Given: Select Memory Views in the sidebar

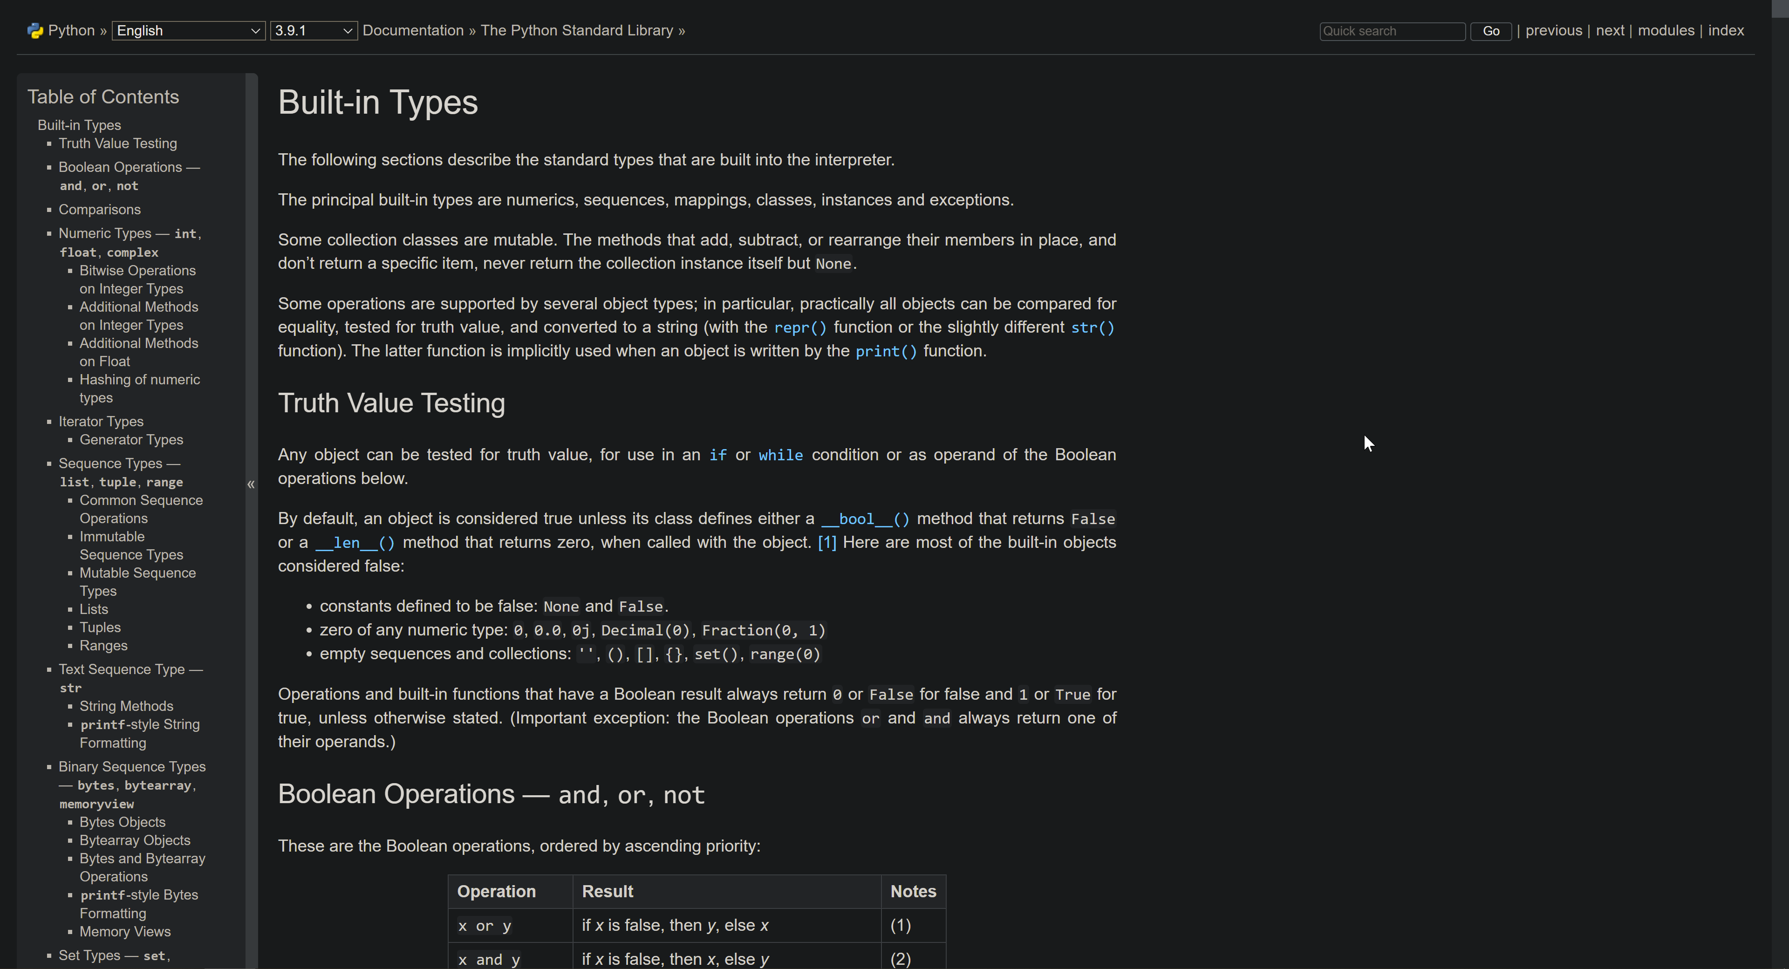Looking at the screenshot, I should point(124,931).
